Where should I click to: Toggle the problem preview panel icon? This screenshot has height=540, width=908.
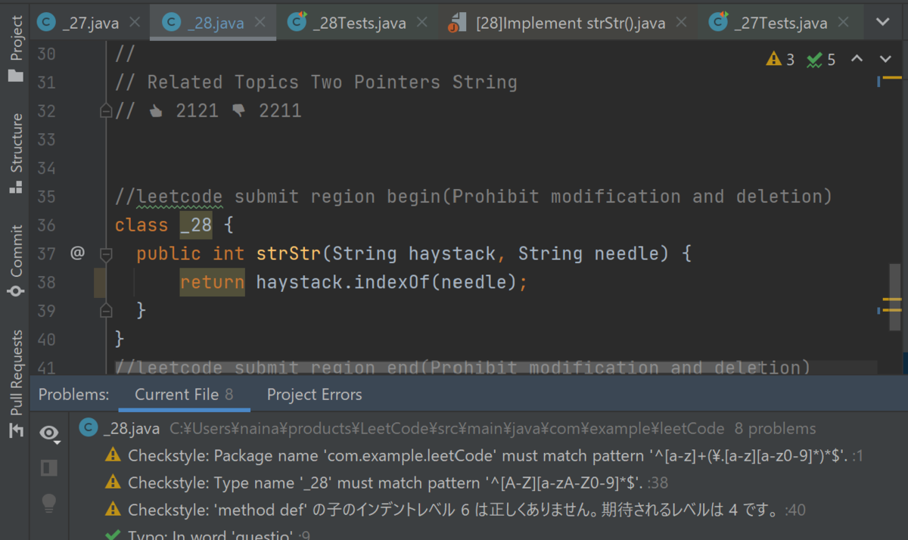click(x=48, y=468)
